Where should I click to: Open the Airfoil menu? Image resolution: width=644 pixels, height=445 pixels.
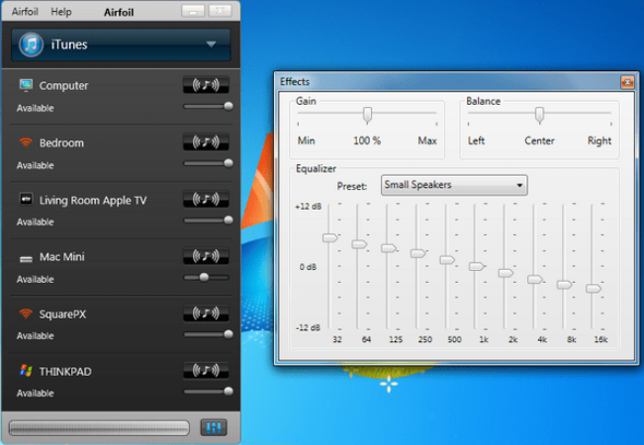pyautogui.click(x=27, y=12)
